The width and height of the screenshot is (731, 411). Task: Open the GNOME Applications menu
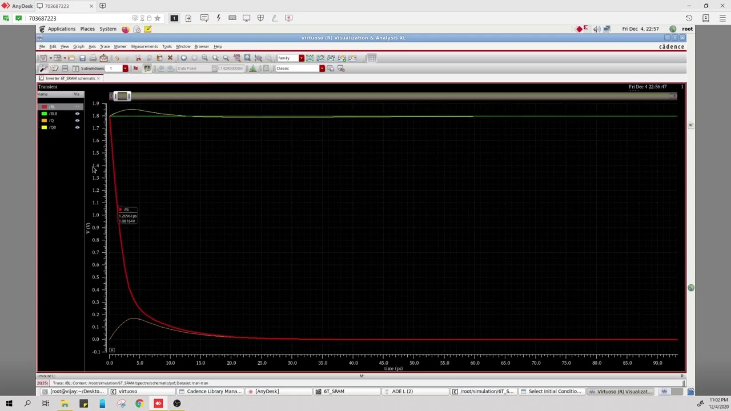tap(61, 29)
